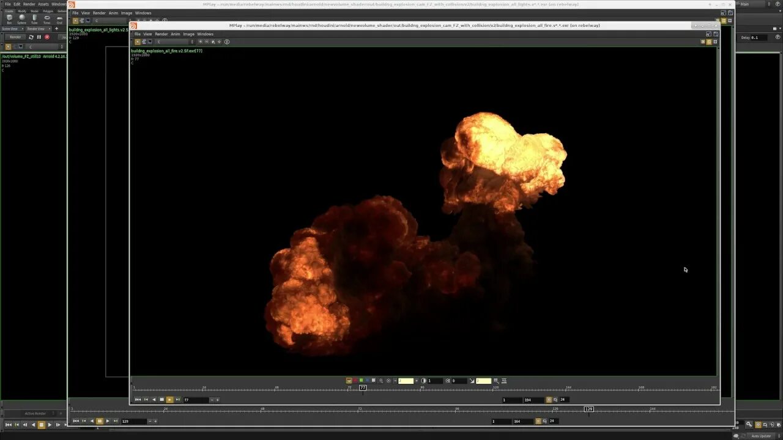
Task: Stop playback in front MPlay
Action: pyautogui.click(x=161, y=400)
